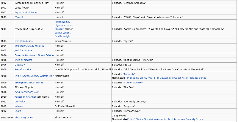
Task: Open the Supermarket Sweep link
Action: point(26,12)
